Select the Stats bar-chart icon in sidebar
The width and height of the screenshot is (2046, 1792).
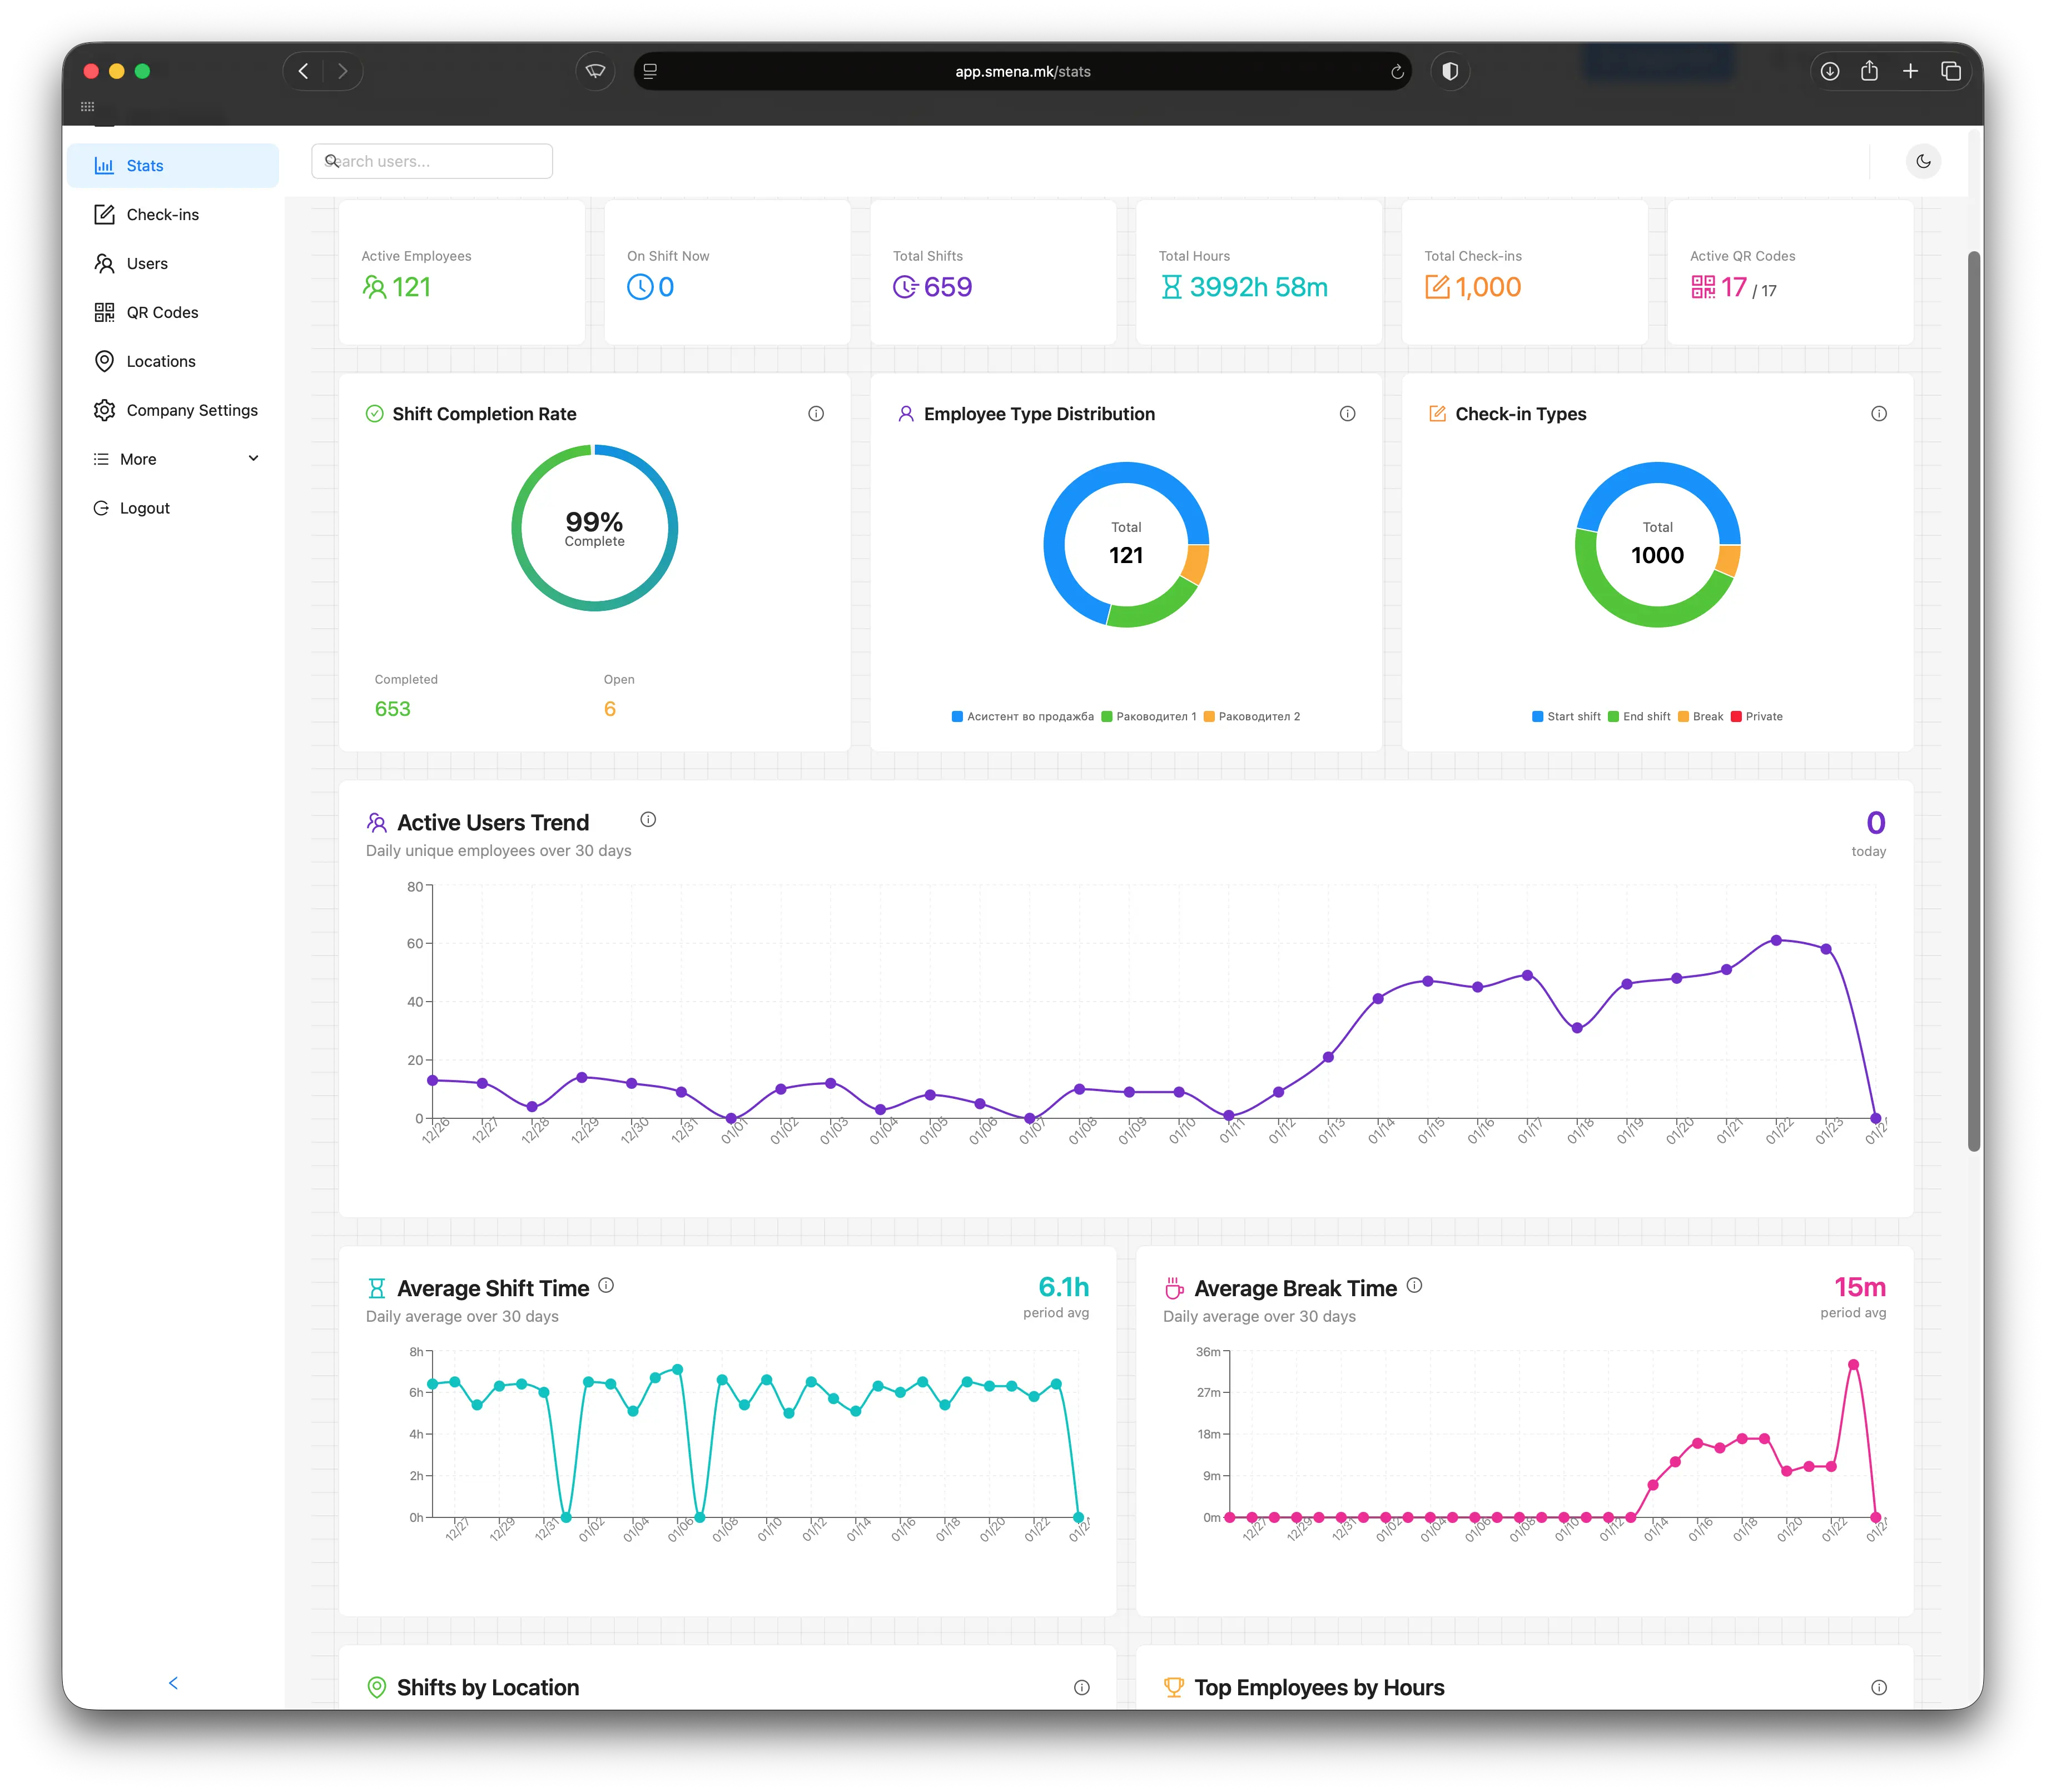point(105,166)
